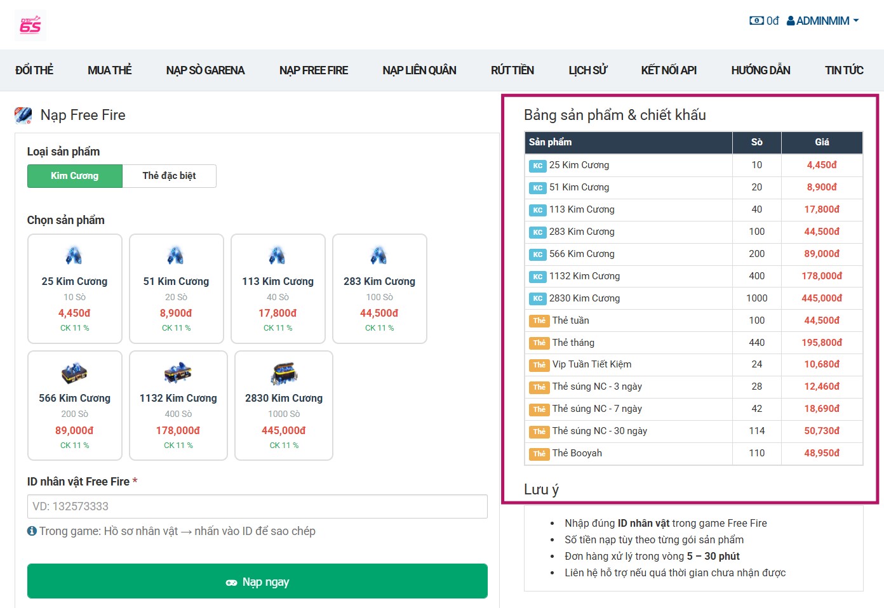This screenshot has height=608, width=884.
Task: Click the Free Fire icon beside page title
Action: pos(23,115)
